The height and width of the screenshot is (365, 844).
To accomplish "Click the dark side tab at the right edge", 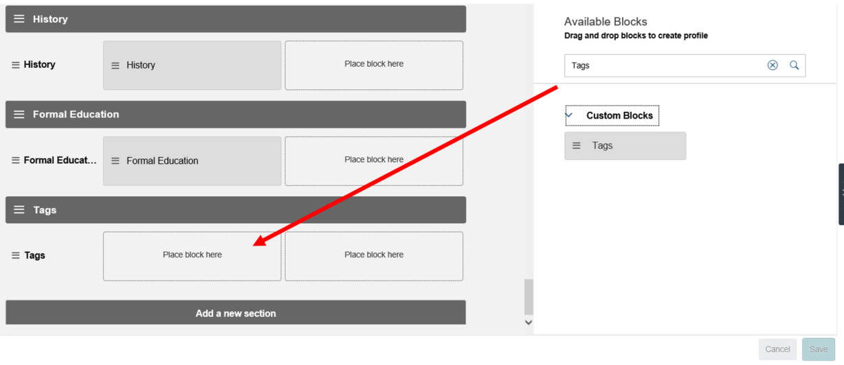I will pyautogui.click(x=841, y=194).
